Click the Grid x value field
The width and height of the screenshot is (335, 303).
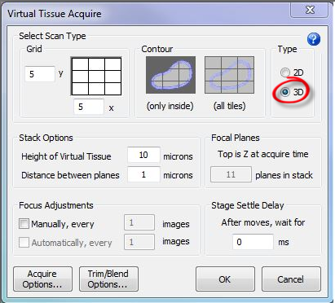89,107
